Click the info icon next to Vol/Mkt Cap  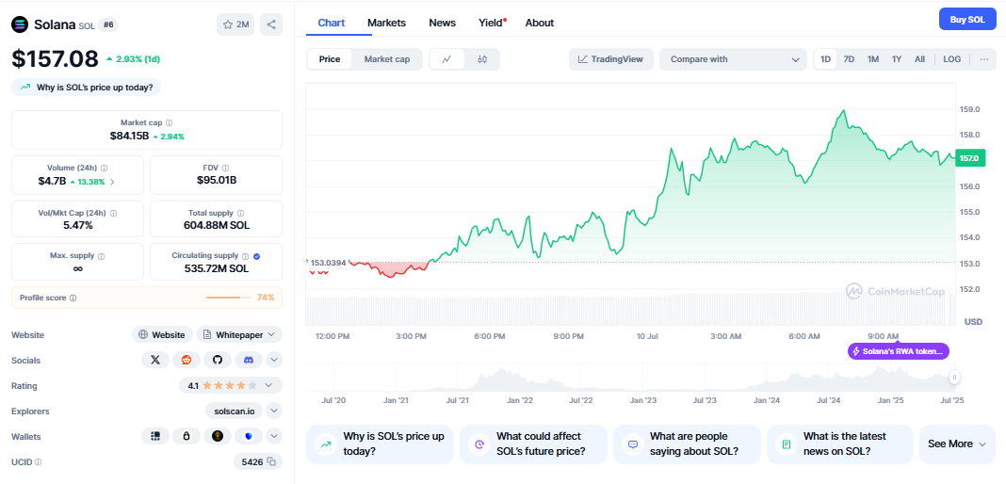coord(114,213)
